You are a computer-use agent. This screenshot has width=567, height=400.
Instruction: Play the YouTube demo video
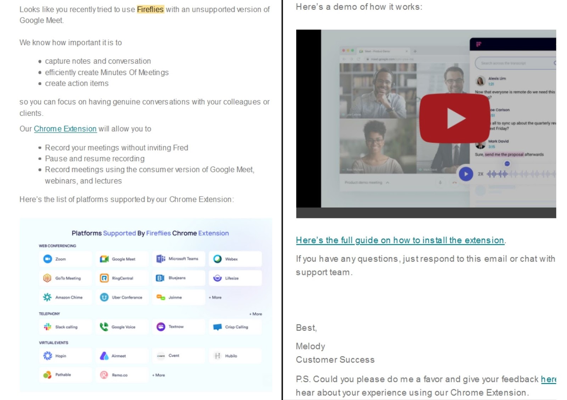coord(455,118)
